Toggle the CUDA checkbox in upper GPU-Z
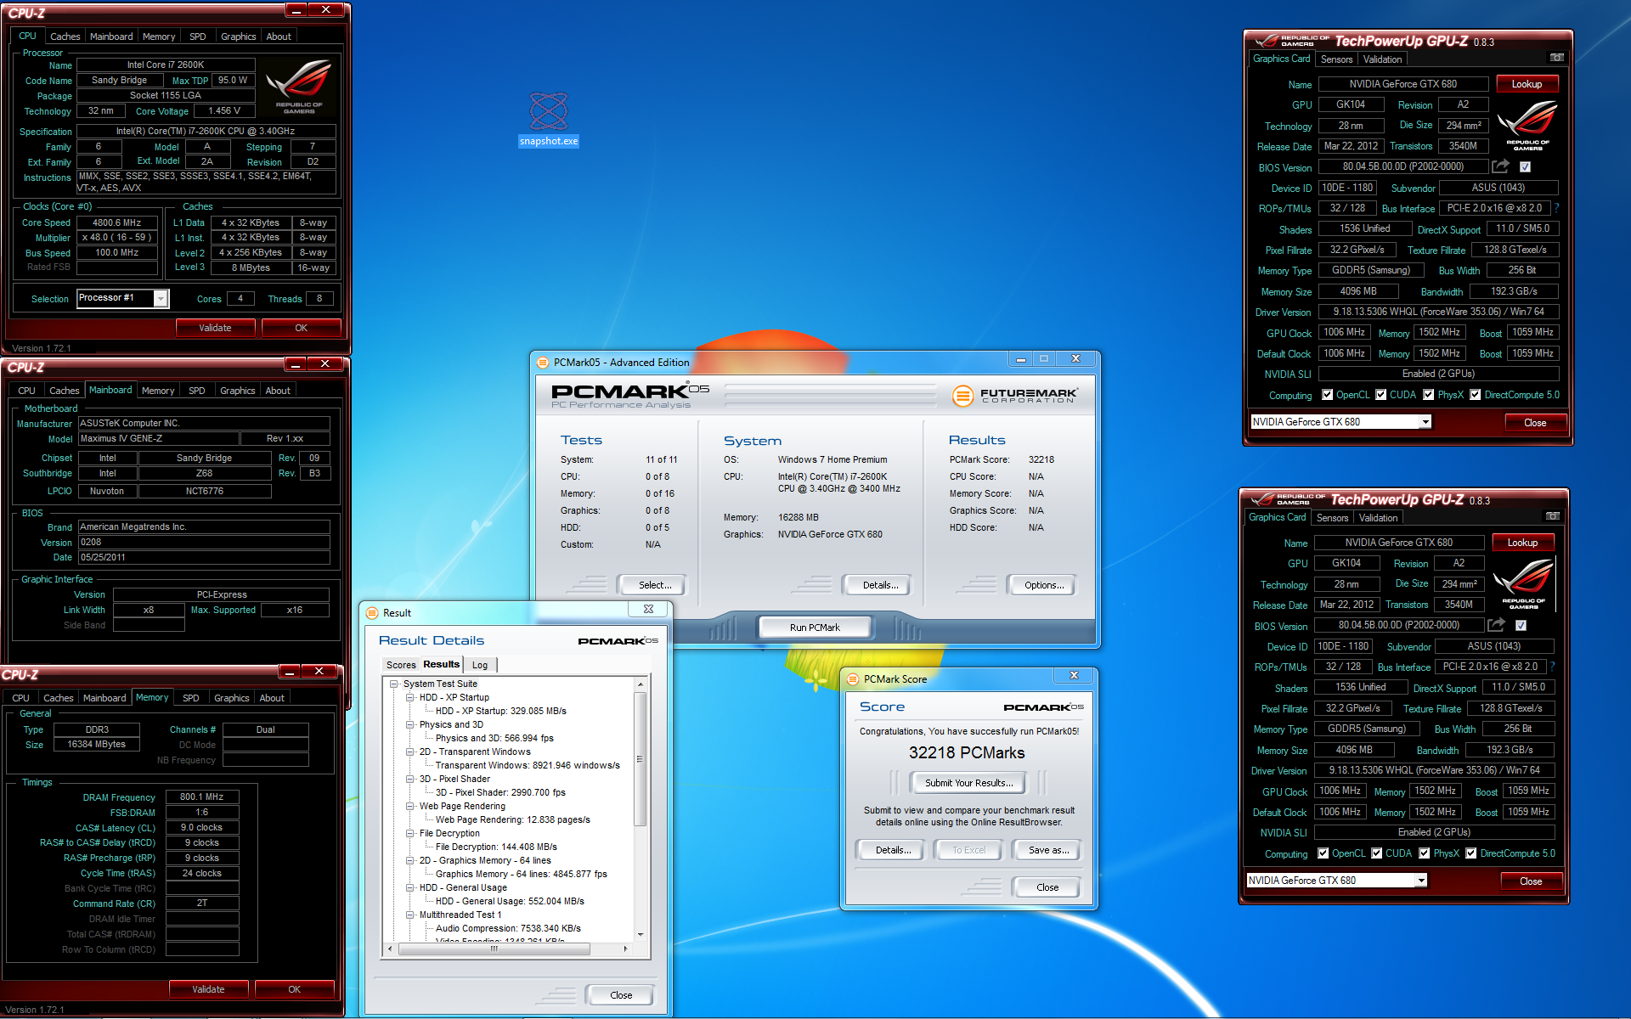The image size is (1631, 1019). click(x=1380, y=395)
